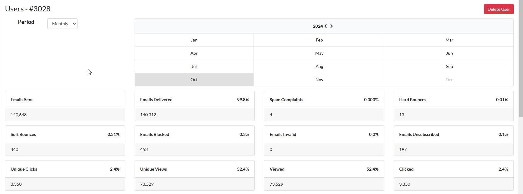Click the 0.003% spam percentage
The height and width of the screenshot is (194, 523).
point(371,100)
